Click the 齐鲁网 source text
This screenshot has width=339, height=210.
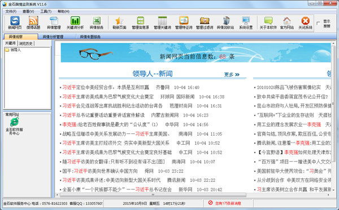(163, 87)
